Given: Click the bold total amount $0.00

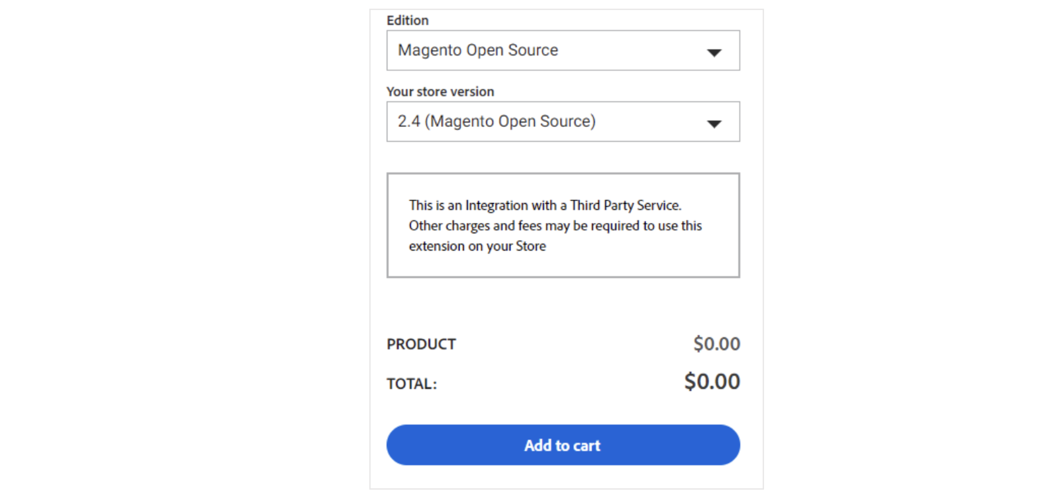Looking at the screenshot, I should (712, 381).
